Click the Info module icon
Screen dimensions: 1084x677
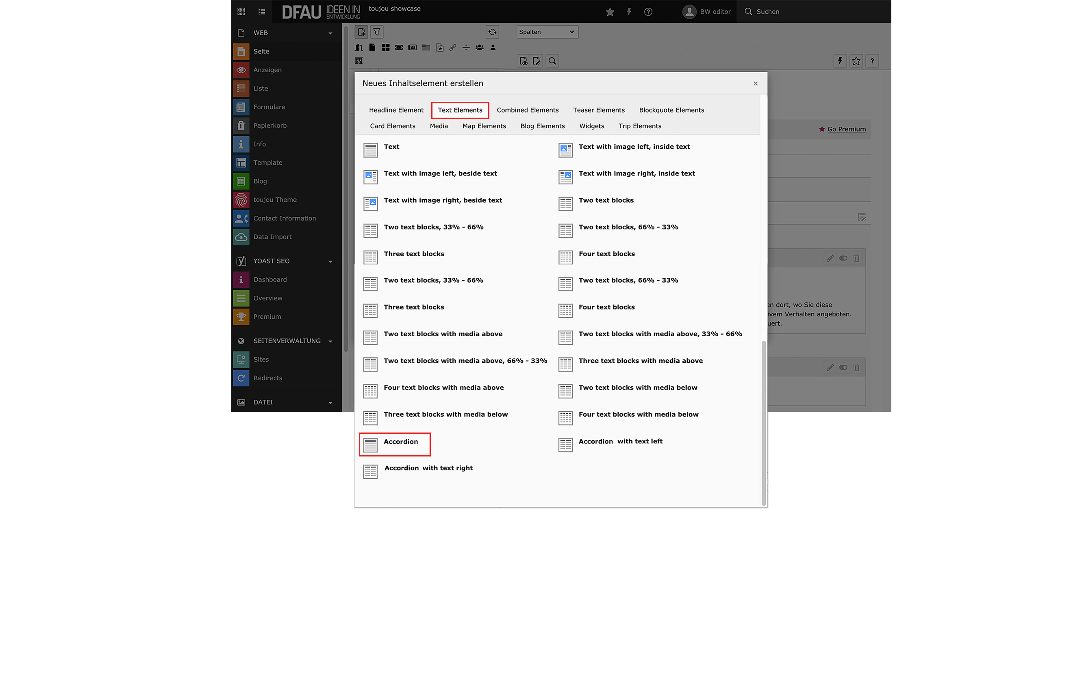pyautogui.click(x=241, y=144)
